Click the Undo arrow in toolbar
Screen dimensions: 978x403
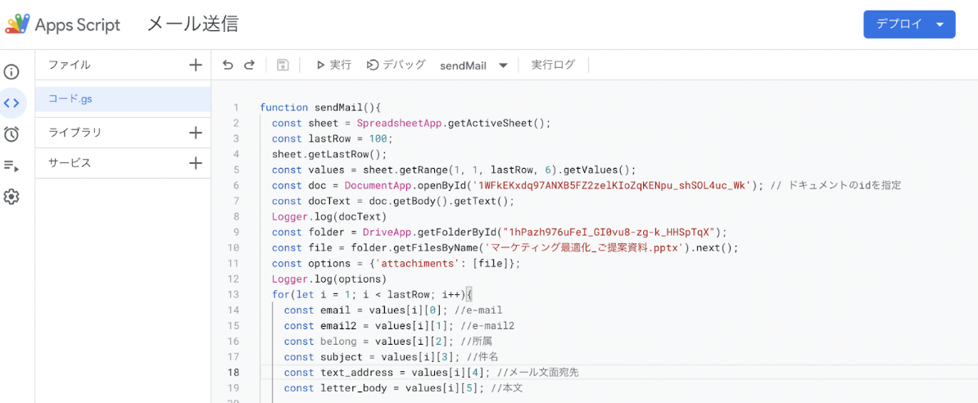pyautogui.click(x=228, y=66)
